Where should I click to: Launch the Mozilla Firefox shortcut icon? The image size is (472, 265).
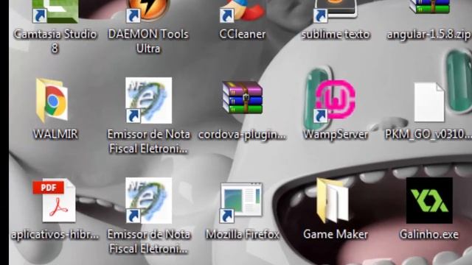click(x=241, y=202)
